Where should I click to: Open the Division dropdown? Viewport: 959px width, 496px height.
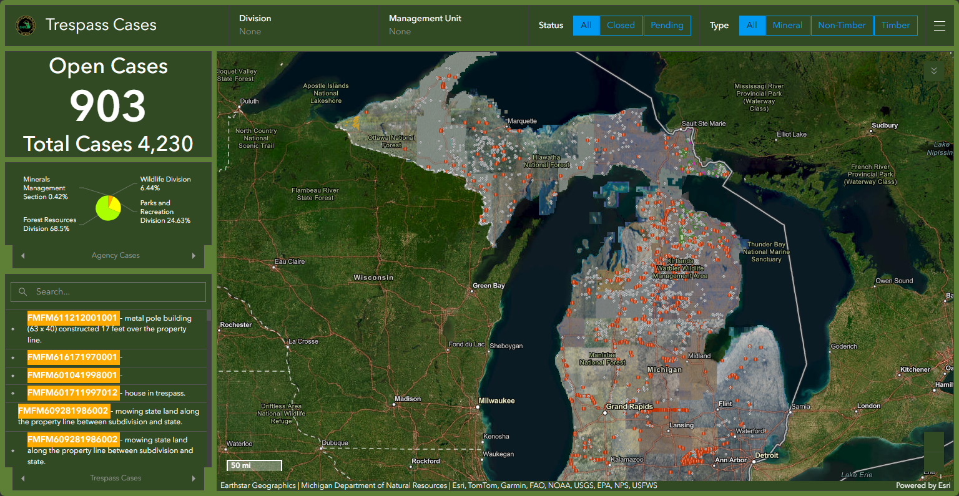click(303, 25)
